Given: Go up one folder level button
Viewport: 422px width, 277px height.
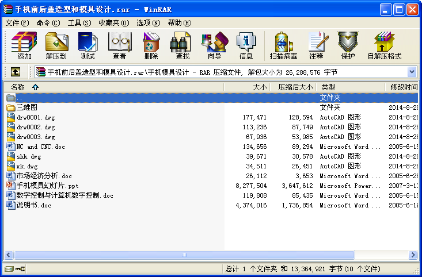Looking at the screenshot, I should tap(16, 72).
